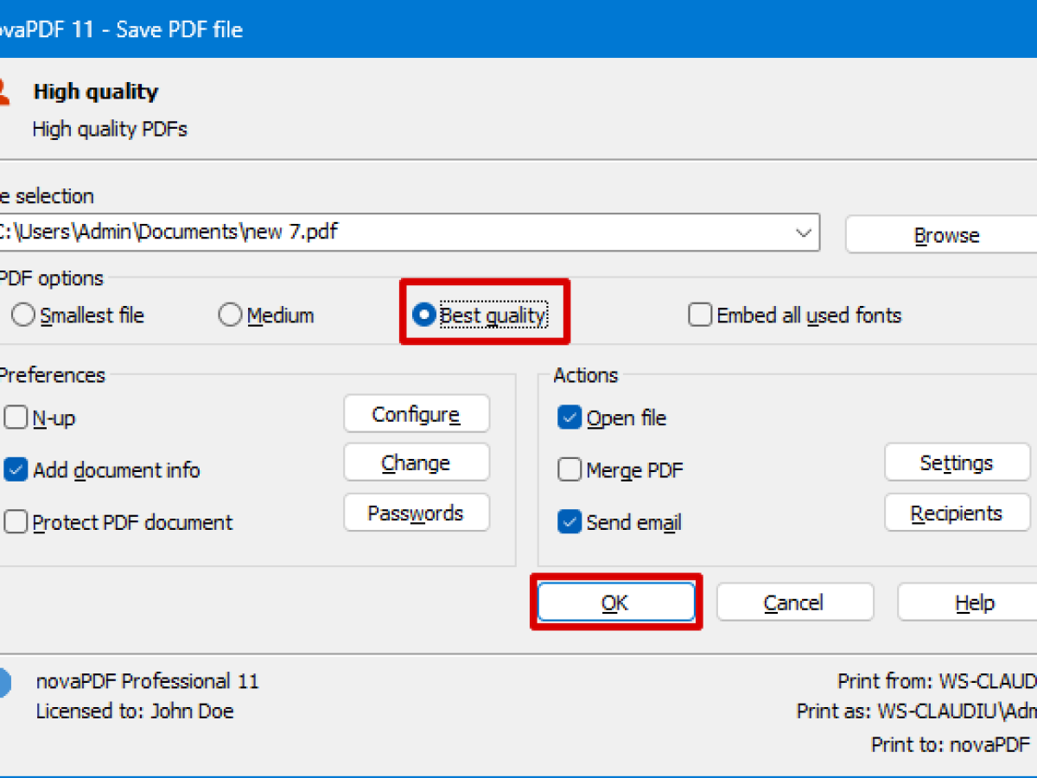Open N-up Configure settings
The width and height of the screenshot is (1037, 778).
click(416, 414)
